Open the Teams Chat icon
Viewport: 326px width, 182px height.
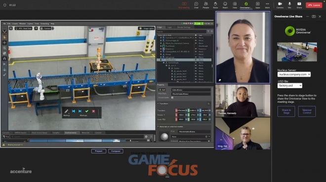(x=196, y=5)
